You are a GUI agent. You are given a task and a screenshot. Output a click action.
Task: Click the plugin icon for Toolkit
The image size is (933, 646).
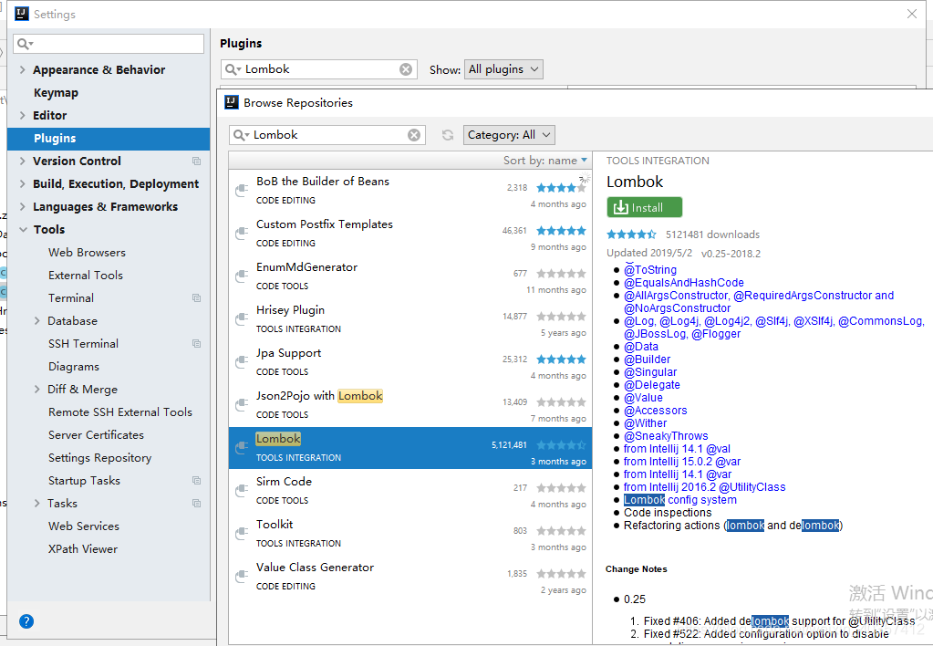[x=242, y=534]
